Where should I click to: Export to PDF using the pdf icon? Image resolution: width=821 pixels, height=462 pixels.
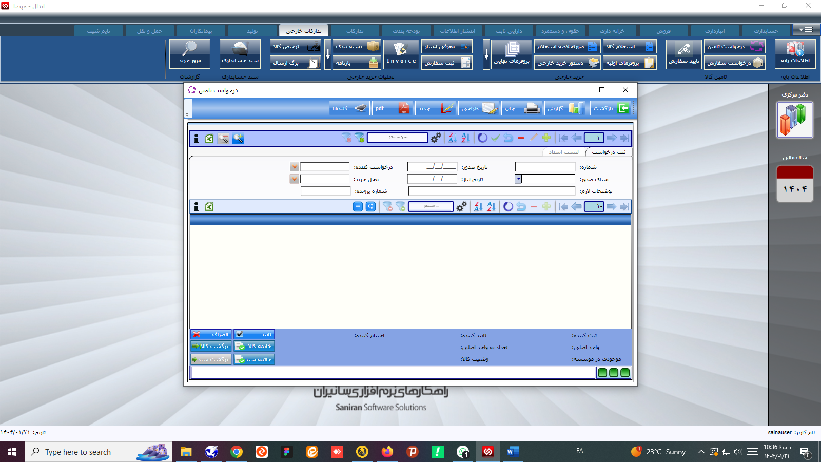click(x=393, y=108)
